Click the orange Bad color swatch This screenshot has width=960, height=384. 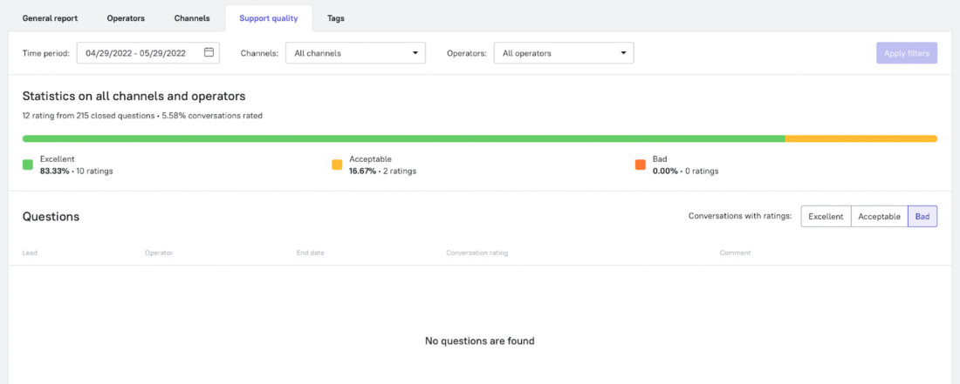(641, 165)
